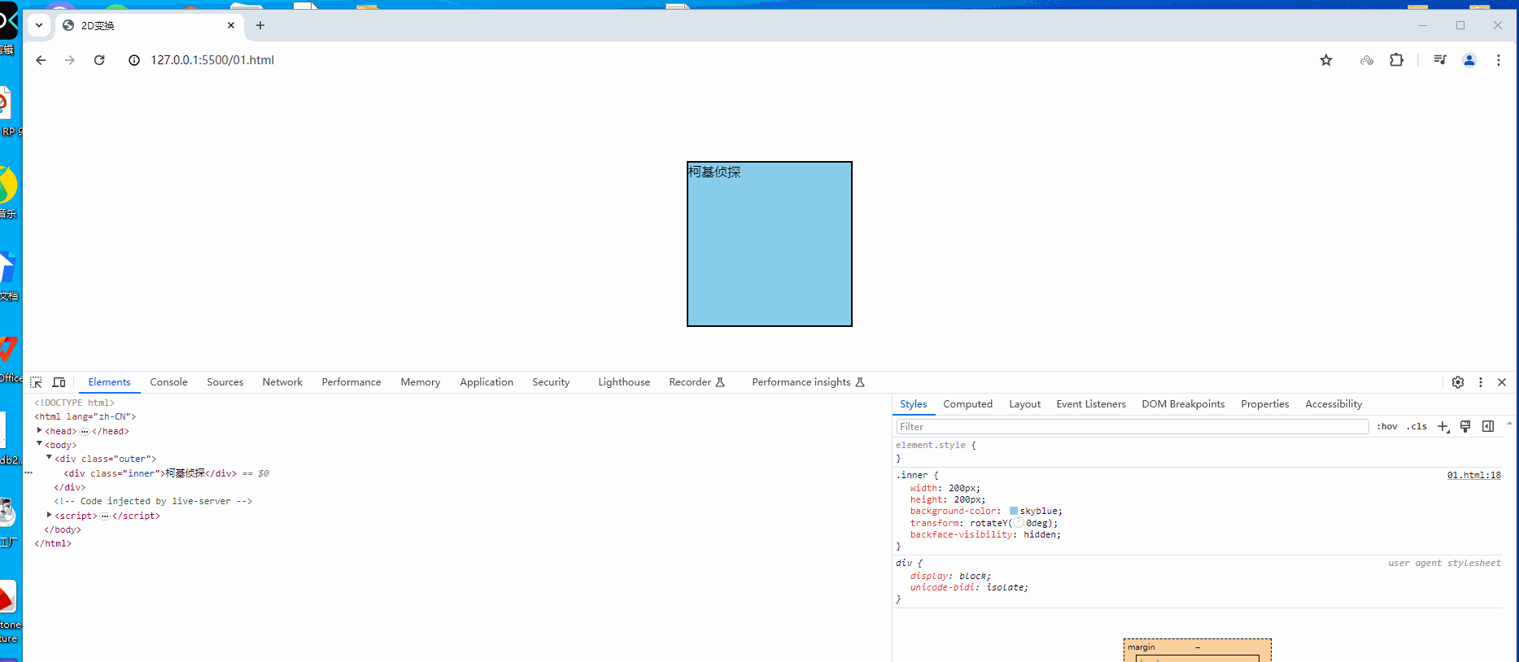
Task: Select the Computed sidebar tab
Action: click(967, 404)
